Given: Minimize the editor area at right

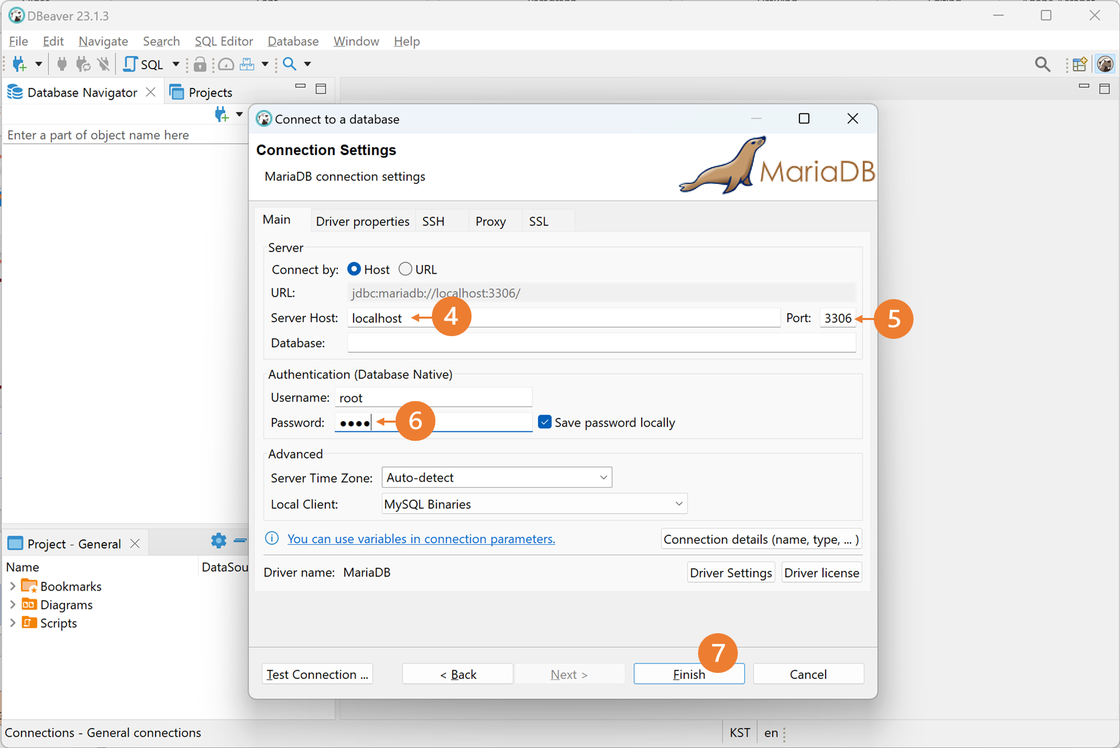Looking at the screenshot, I should (1084, 87).
